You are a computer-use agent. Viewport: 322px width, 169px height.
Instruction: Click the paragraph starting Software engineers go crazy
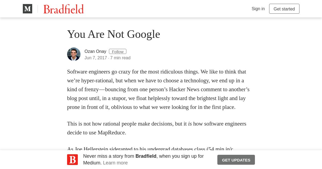coord(158,89)
